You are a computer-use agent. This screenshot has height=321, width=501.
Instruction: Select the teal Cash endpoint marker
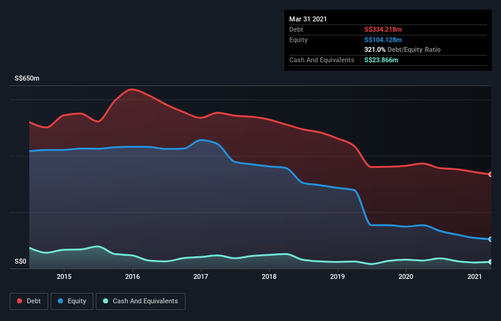[x=491, y=262]
